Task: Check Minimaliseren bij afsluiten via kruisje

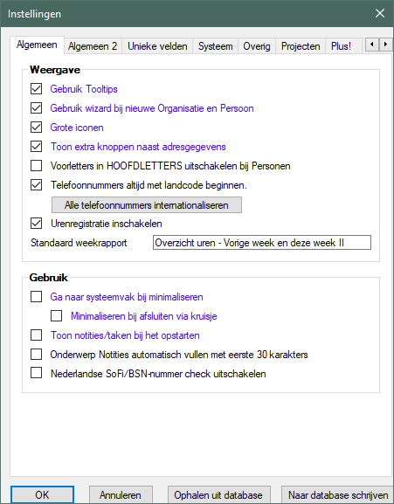Action: pyautogui.click(x=56, y=316)
